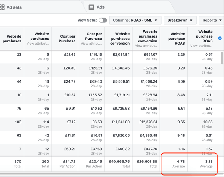Click the Ads tab panel icon
The image size is (224, 177).
tap(91, 7)
